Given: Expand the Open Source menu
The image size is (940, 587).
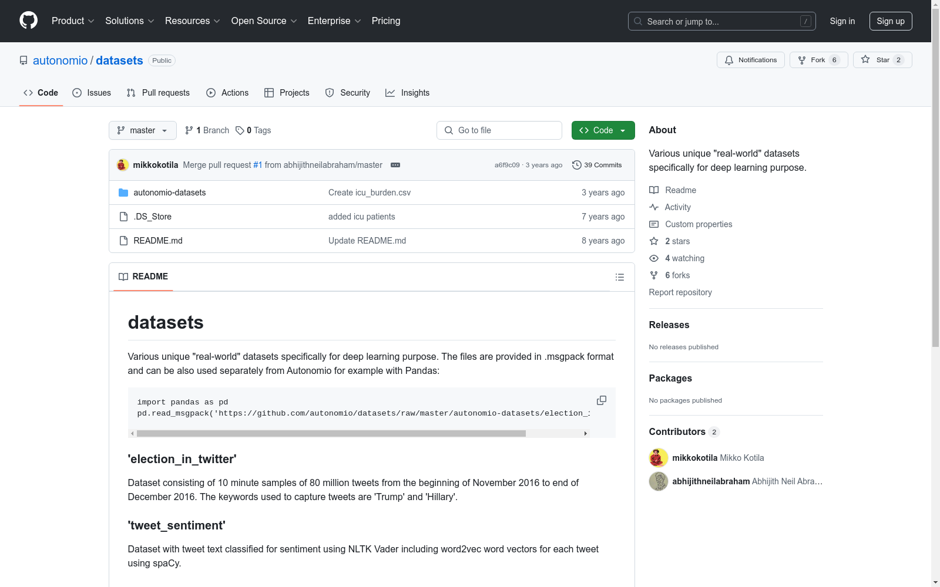Looking at the screenshot, I should (x=264, y=21).
